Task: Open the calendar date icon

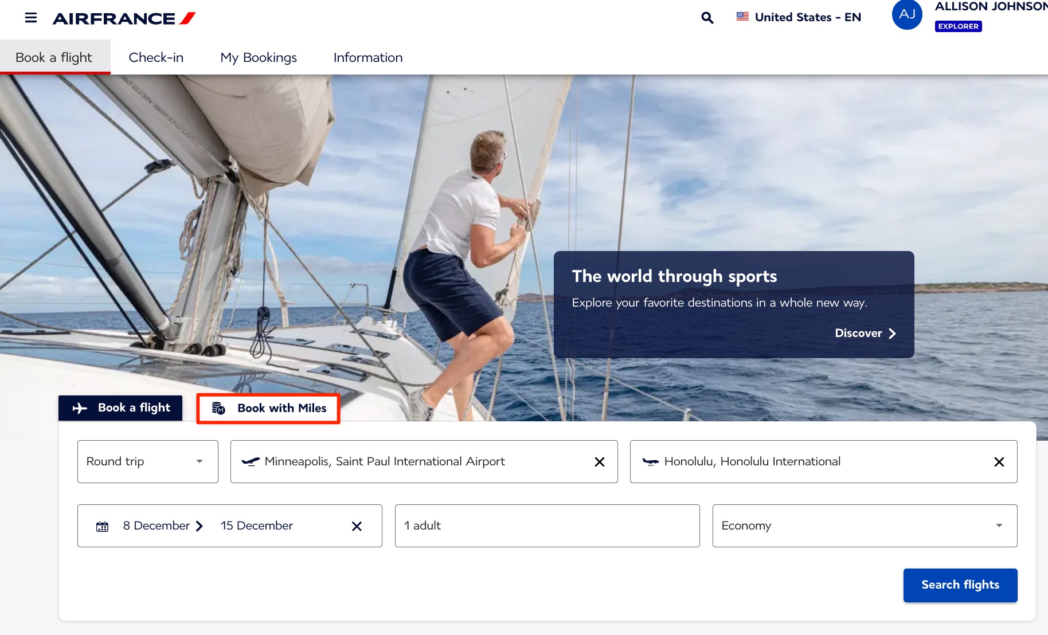Action: click(x=102, y=526)
